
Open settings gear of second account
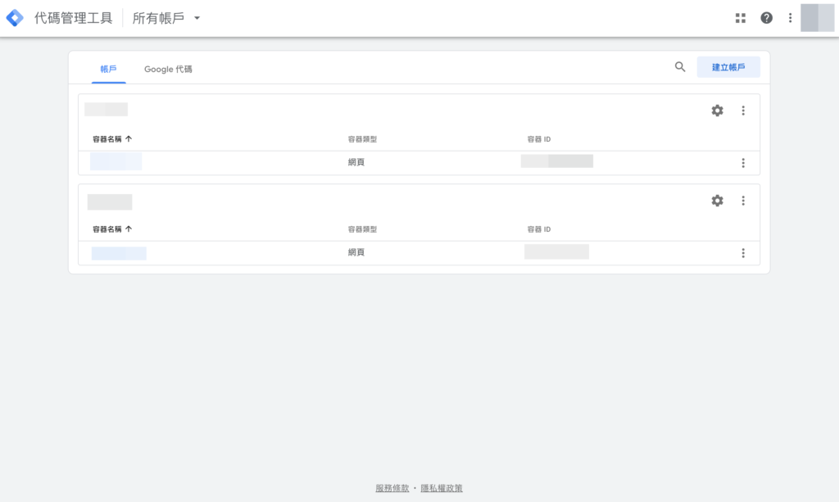click(717, 201)
